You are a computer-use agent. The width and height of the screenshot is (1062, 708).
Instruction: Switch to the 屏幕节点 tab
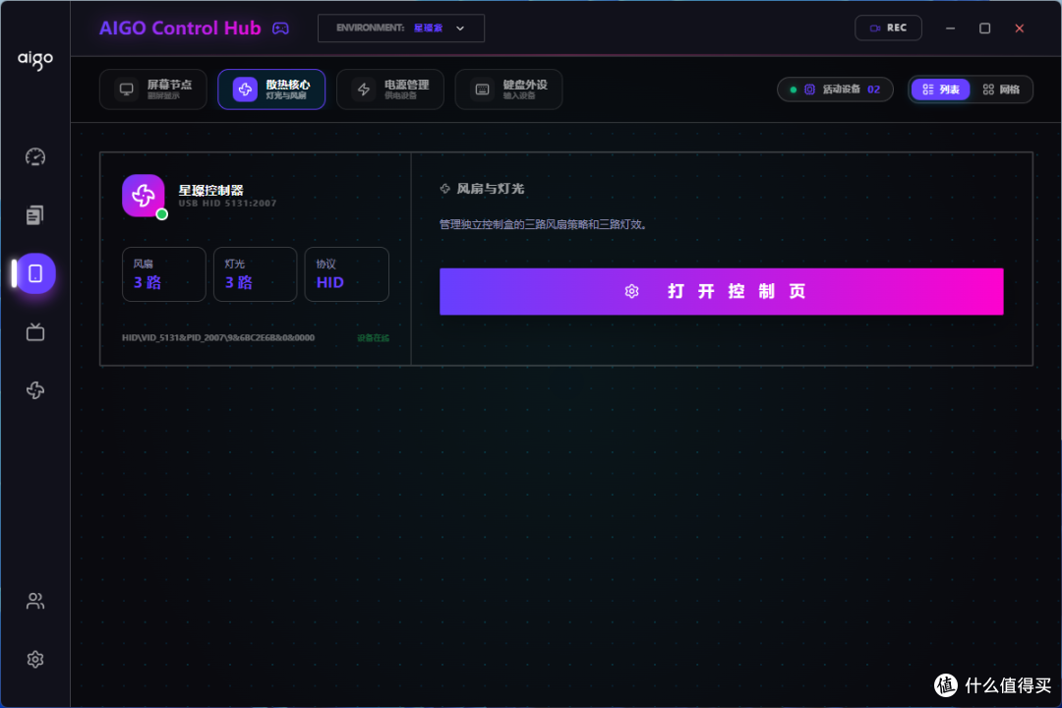pos(153,89)
